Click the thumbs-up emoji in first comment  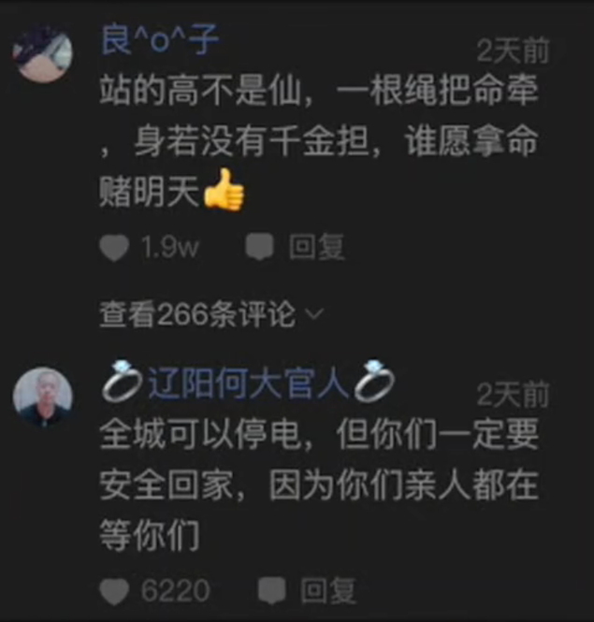tap(224, 191)
